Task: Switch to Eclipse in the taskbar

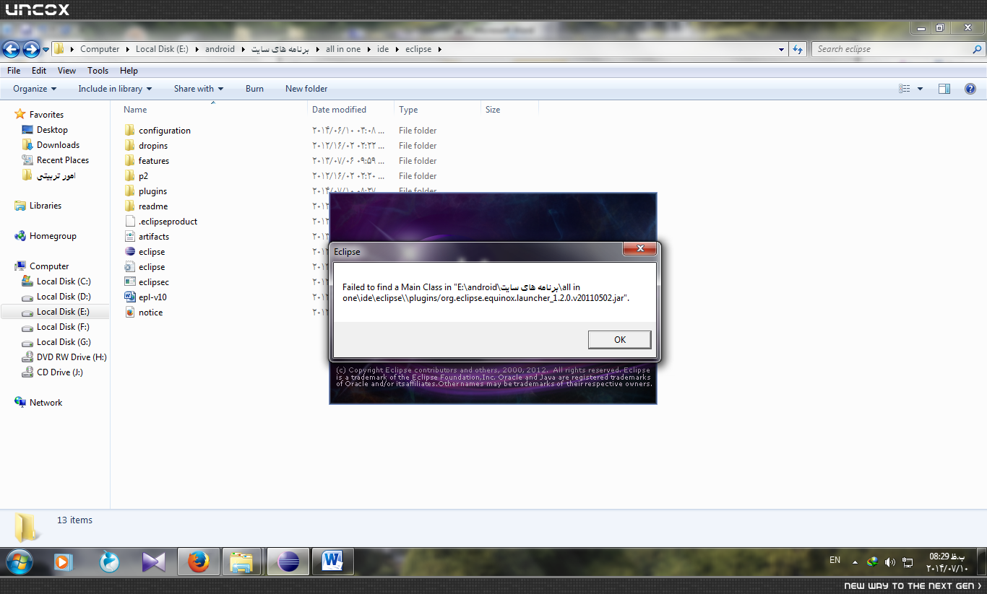Action: pyautogui.click(x=288, y=562)
